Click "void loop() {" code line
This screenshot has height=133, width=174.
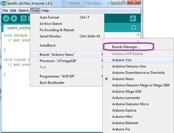[17, 59]
